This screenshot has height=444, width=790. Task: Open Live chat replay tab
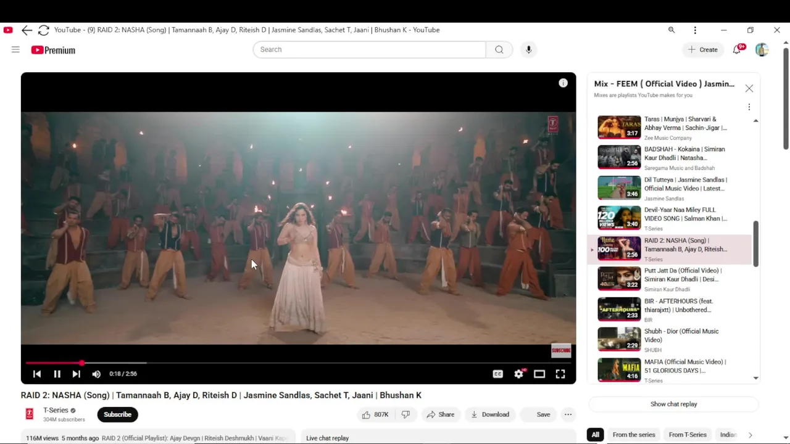(327, 438)
